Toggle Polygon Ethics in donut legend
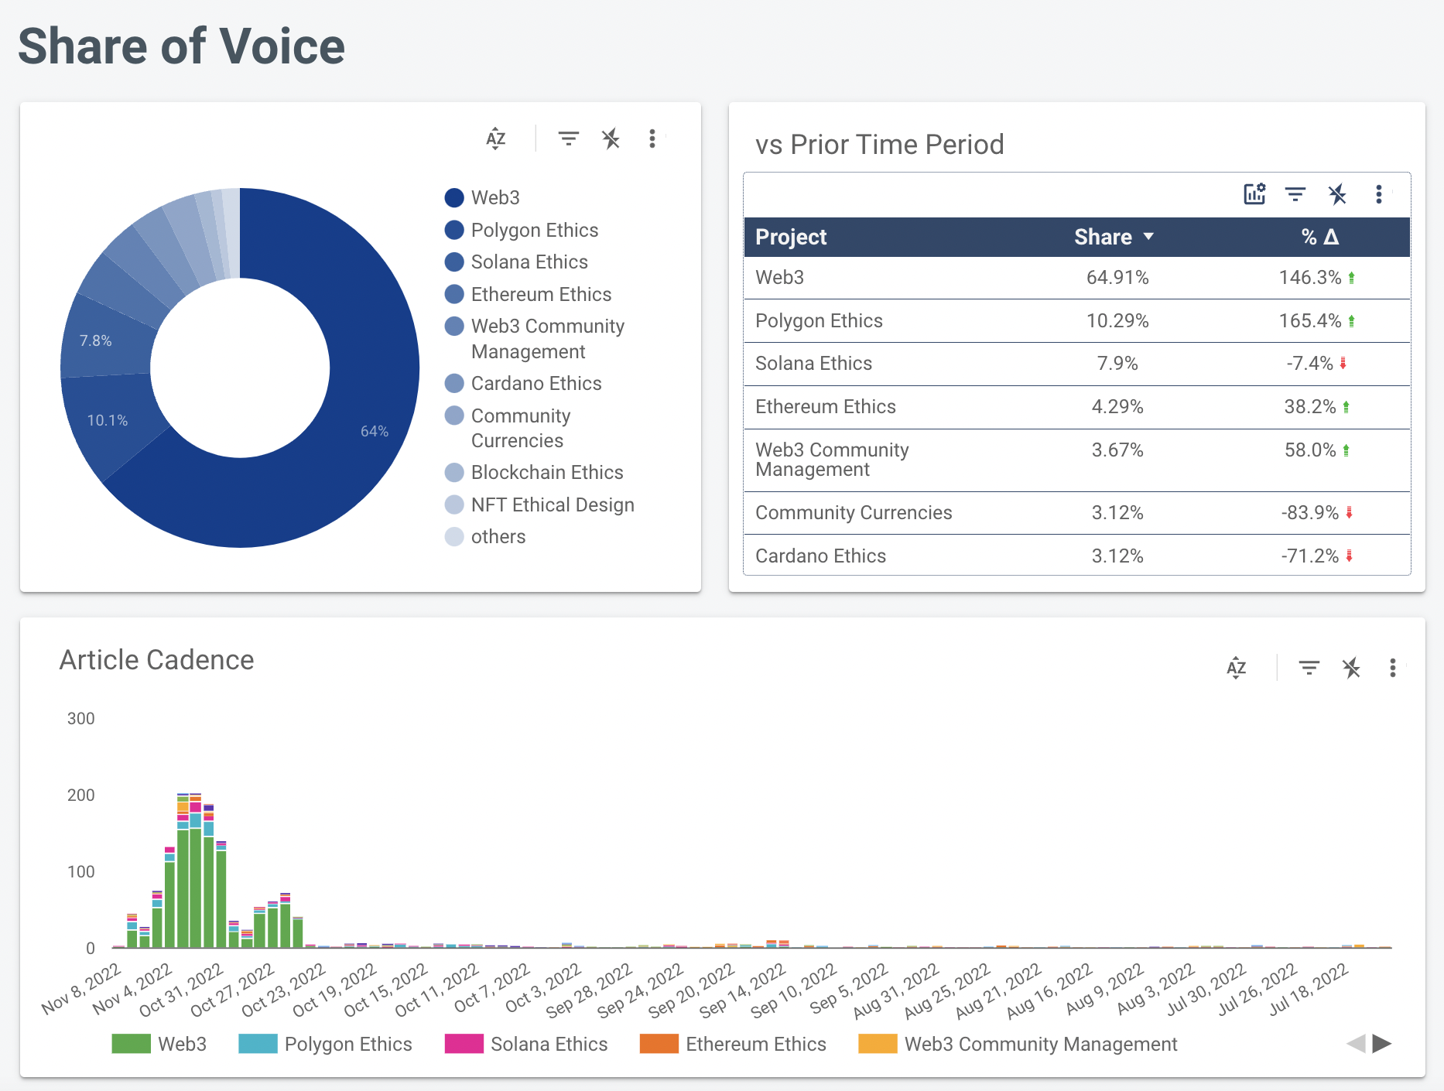Viewport: 1444px width, 1091px height. [522, 230]
